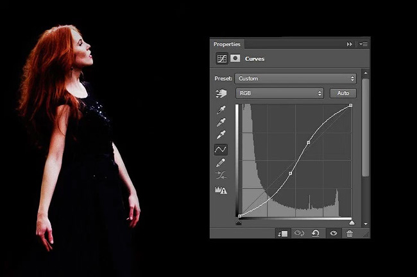Viewport: 417px width, 277px height.
Task: Click the panel scroll up arrow
Action: click(x=366, y=73)
